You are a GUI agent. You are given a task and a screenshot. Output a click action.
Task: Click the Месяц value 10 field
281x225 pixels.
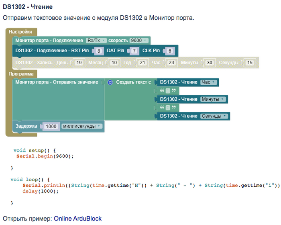(114, 63)
